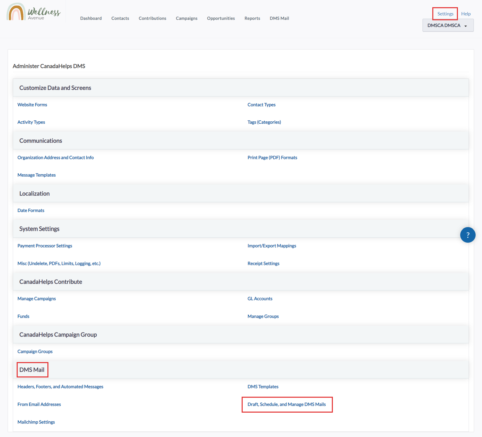Open DMS Templates
Image resolution: width=482 pixels, height=437 pixels.
[x=263, y=387]
